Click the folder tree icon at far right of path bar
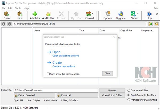The width and height of the screenshot is (160, 110). [156, 24]
